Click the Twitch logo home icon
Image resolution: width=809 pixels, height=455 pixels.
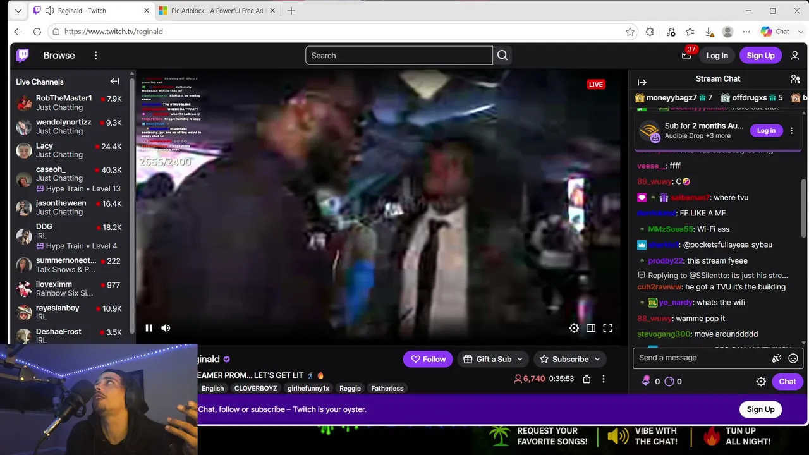point(22,56)
